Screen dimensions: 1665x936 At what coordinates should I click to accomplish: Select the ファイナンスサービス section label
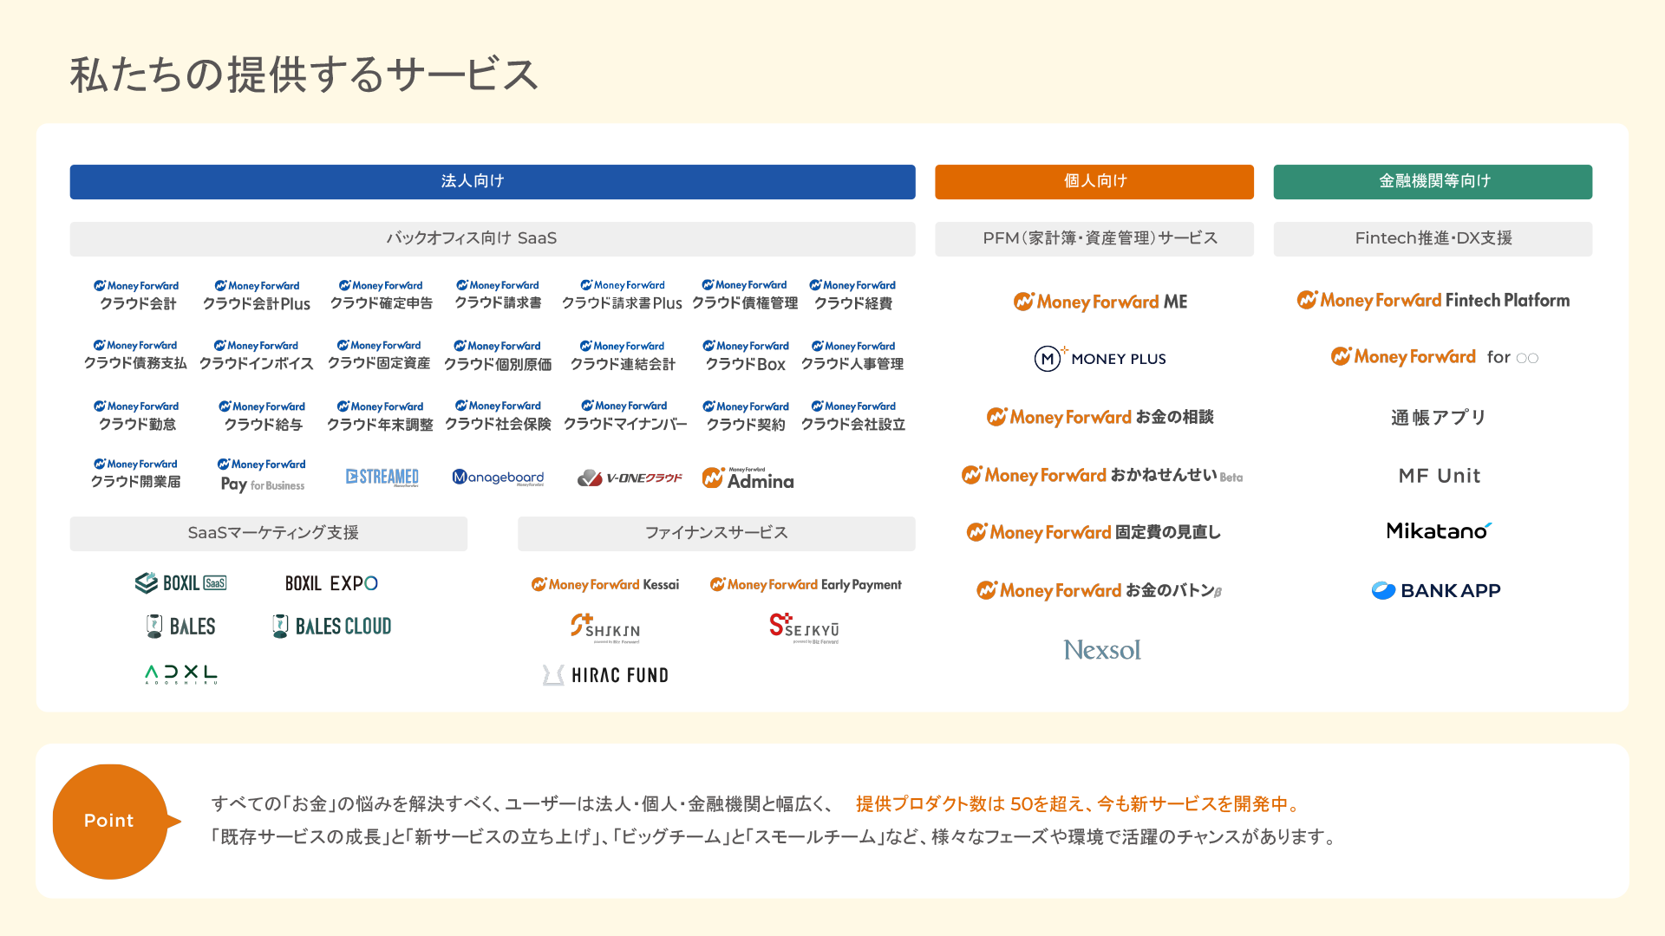(716, 534)
